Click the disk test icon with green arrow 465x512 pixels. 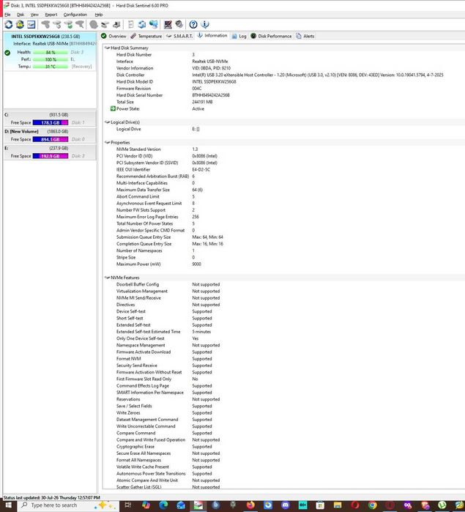click(x=68, y=24)
